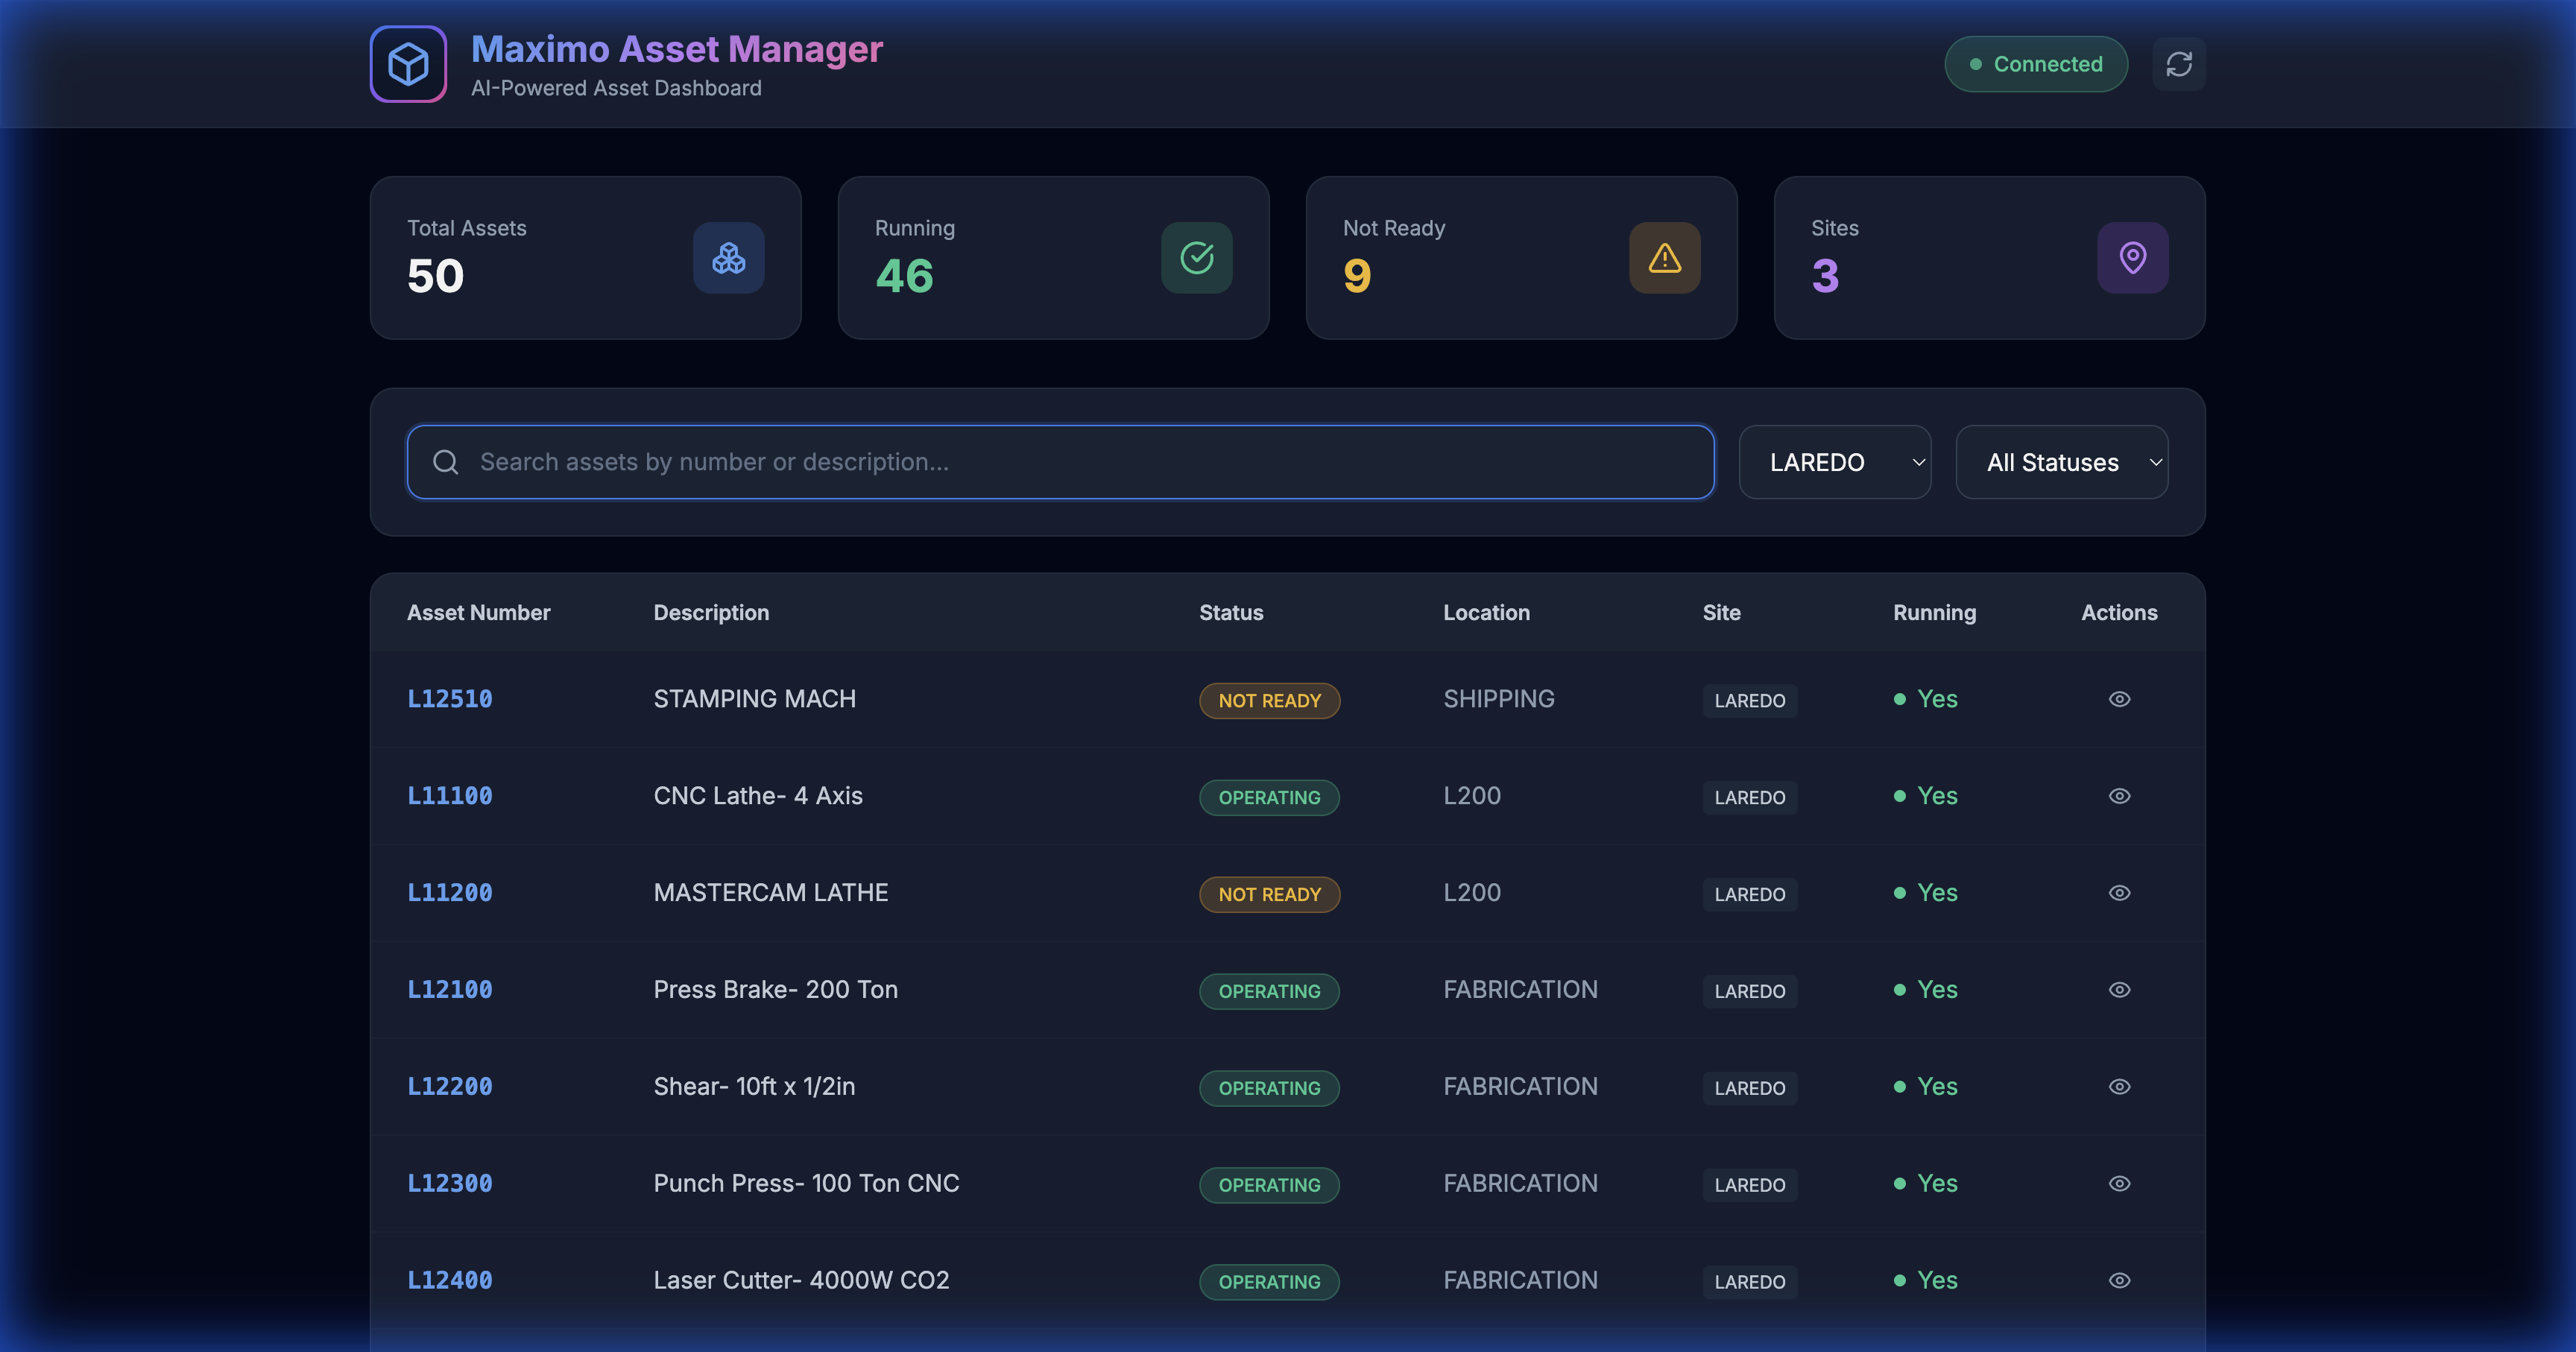Click the Asset Number column header
Image resolution: width=2576 pixels, height=1352 pixels.
tap(478, 613)
